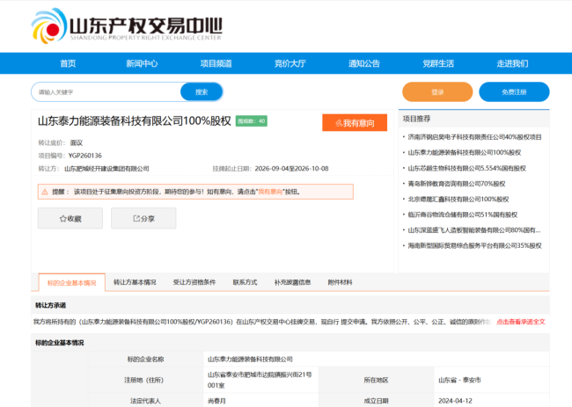Viewport: 572px width, 407px height.
Task: Click the 转让方承诺 section header
Action: (50, 305)
